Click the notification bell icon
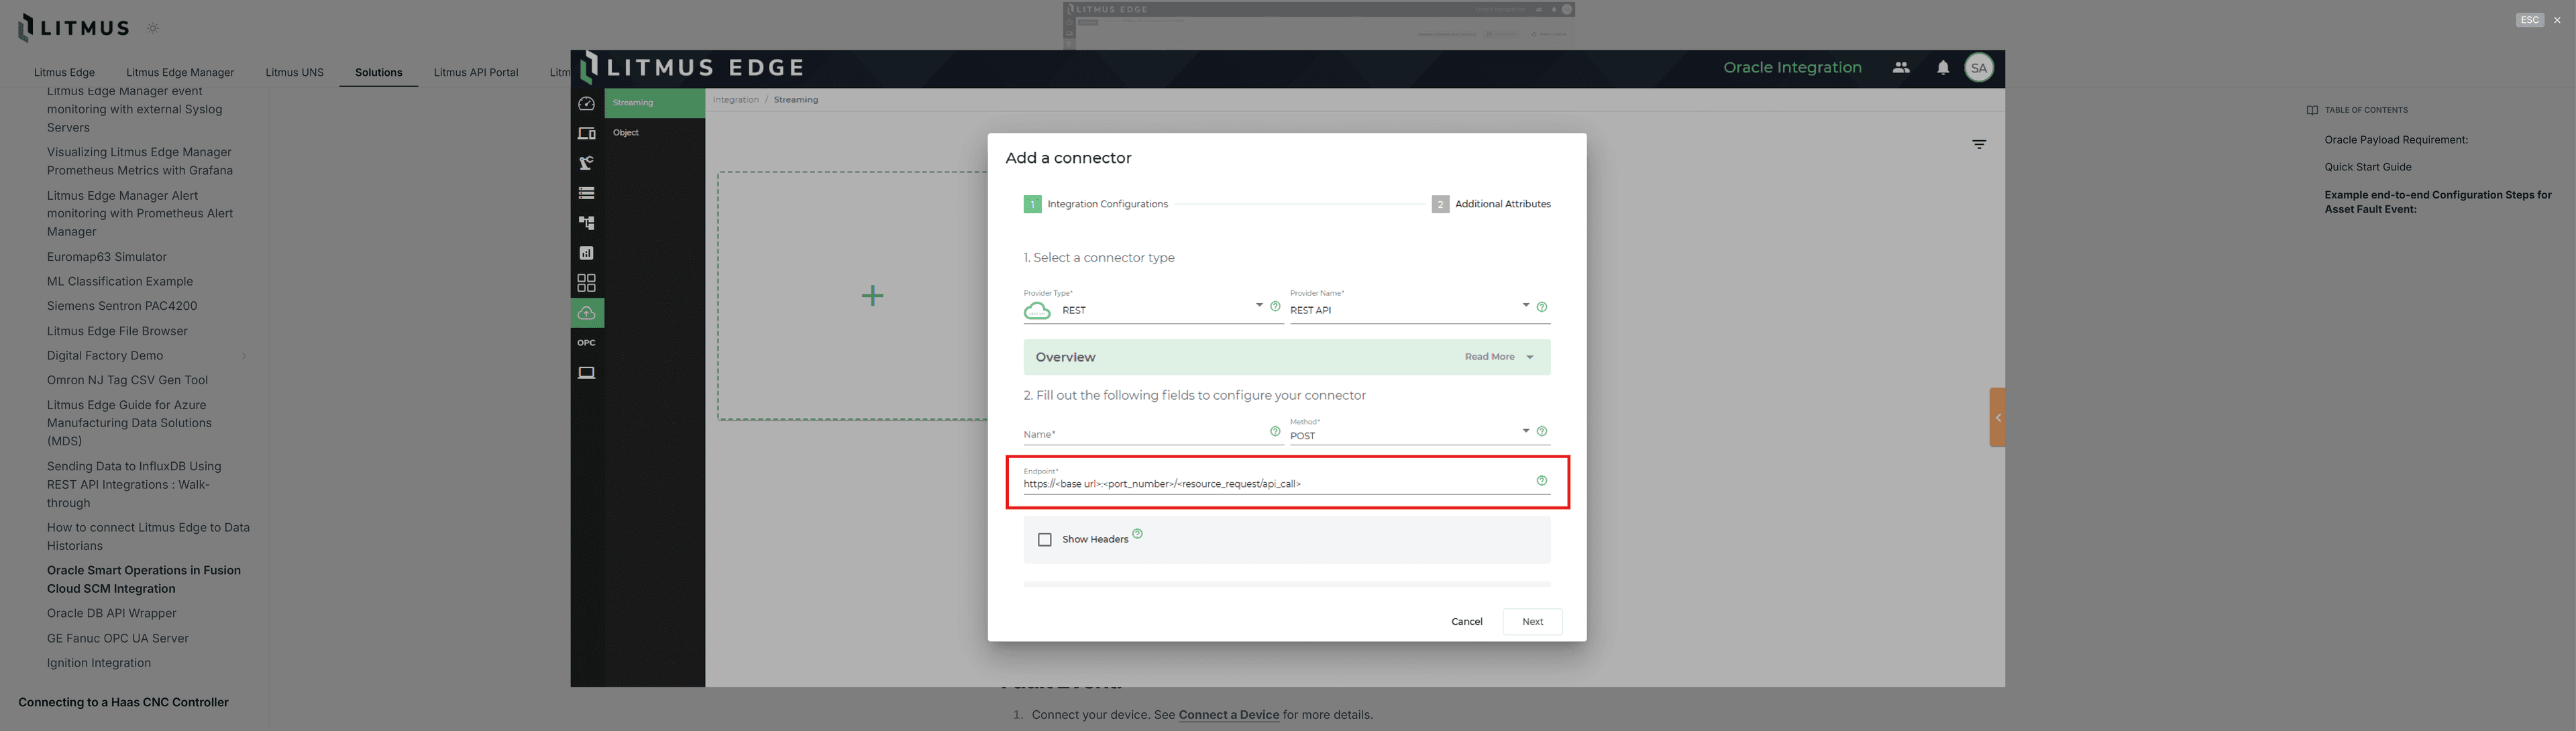 1942,68
